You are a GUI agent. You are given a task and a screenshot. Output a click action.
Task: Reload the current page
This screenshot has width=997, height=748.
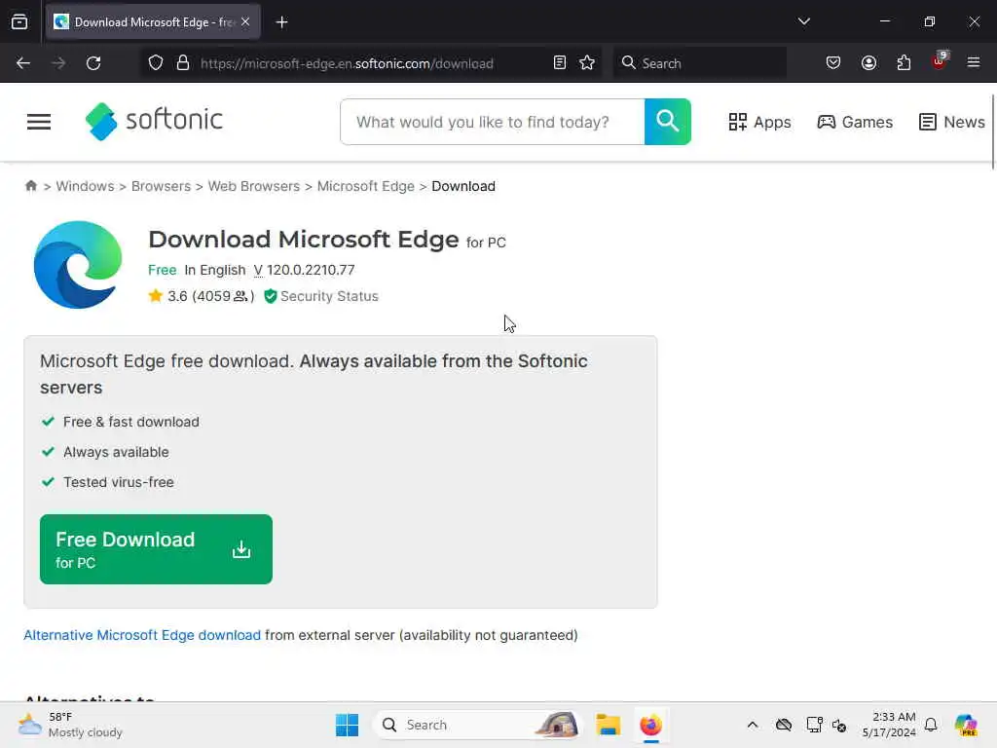point(93,63)
